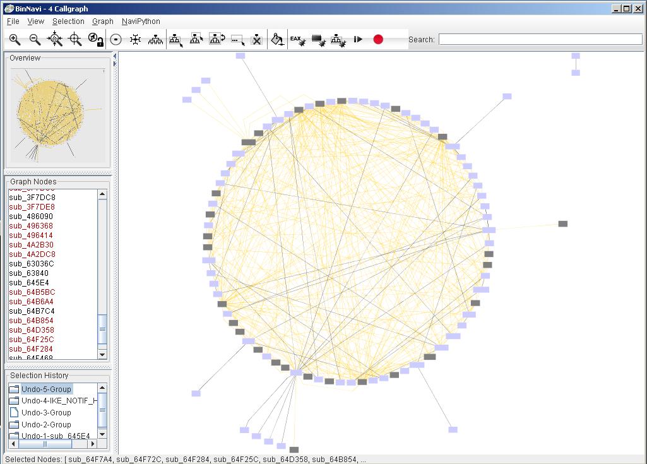Click the zoom-to-selected crosshair magnifier icon
Viewport: 647px width, 464px height.
point(74,39)
